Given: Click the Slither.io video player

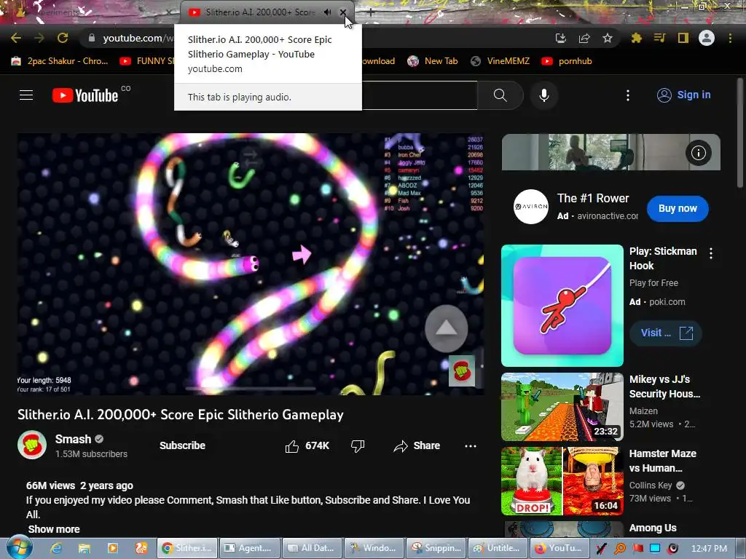Looking at the screenshot, I should (251, 263).
